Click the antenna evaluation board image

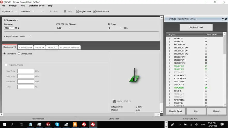click(x=134, y=75)
